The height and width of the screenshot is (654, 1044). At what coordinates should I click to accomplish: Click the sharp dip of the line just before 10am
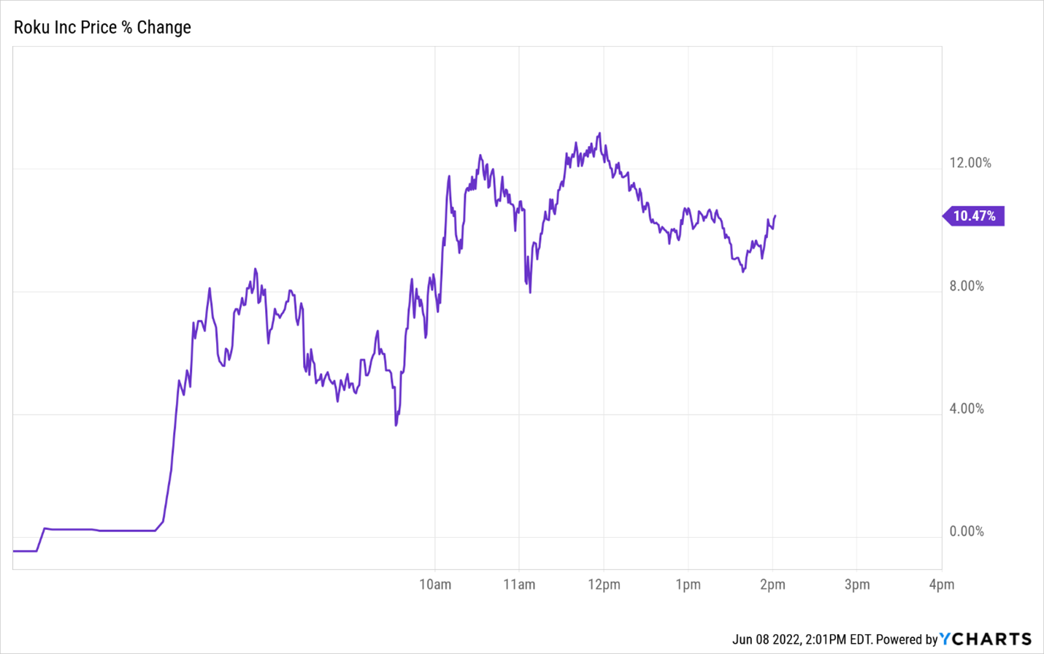(x=396, y=425)
